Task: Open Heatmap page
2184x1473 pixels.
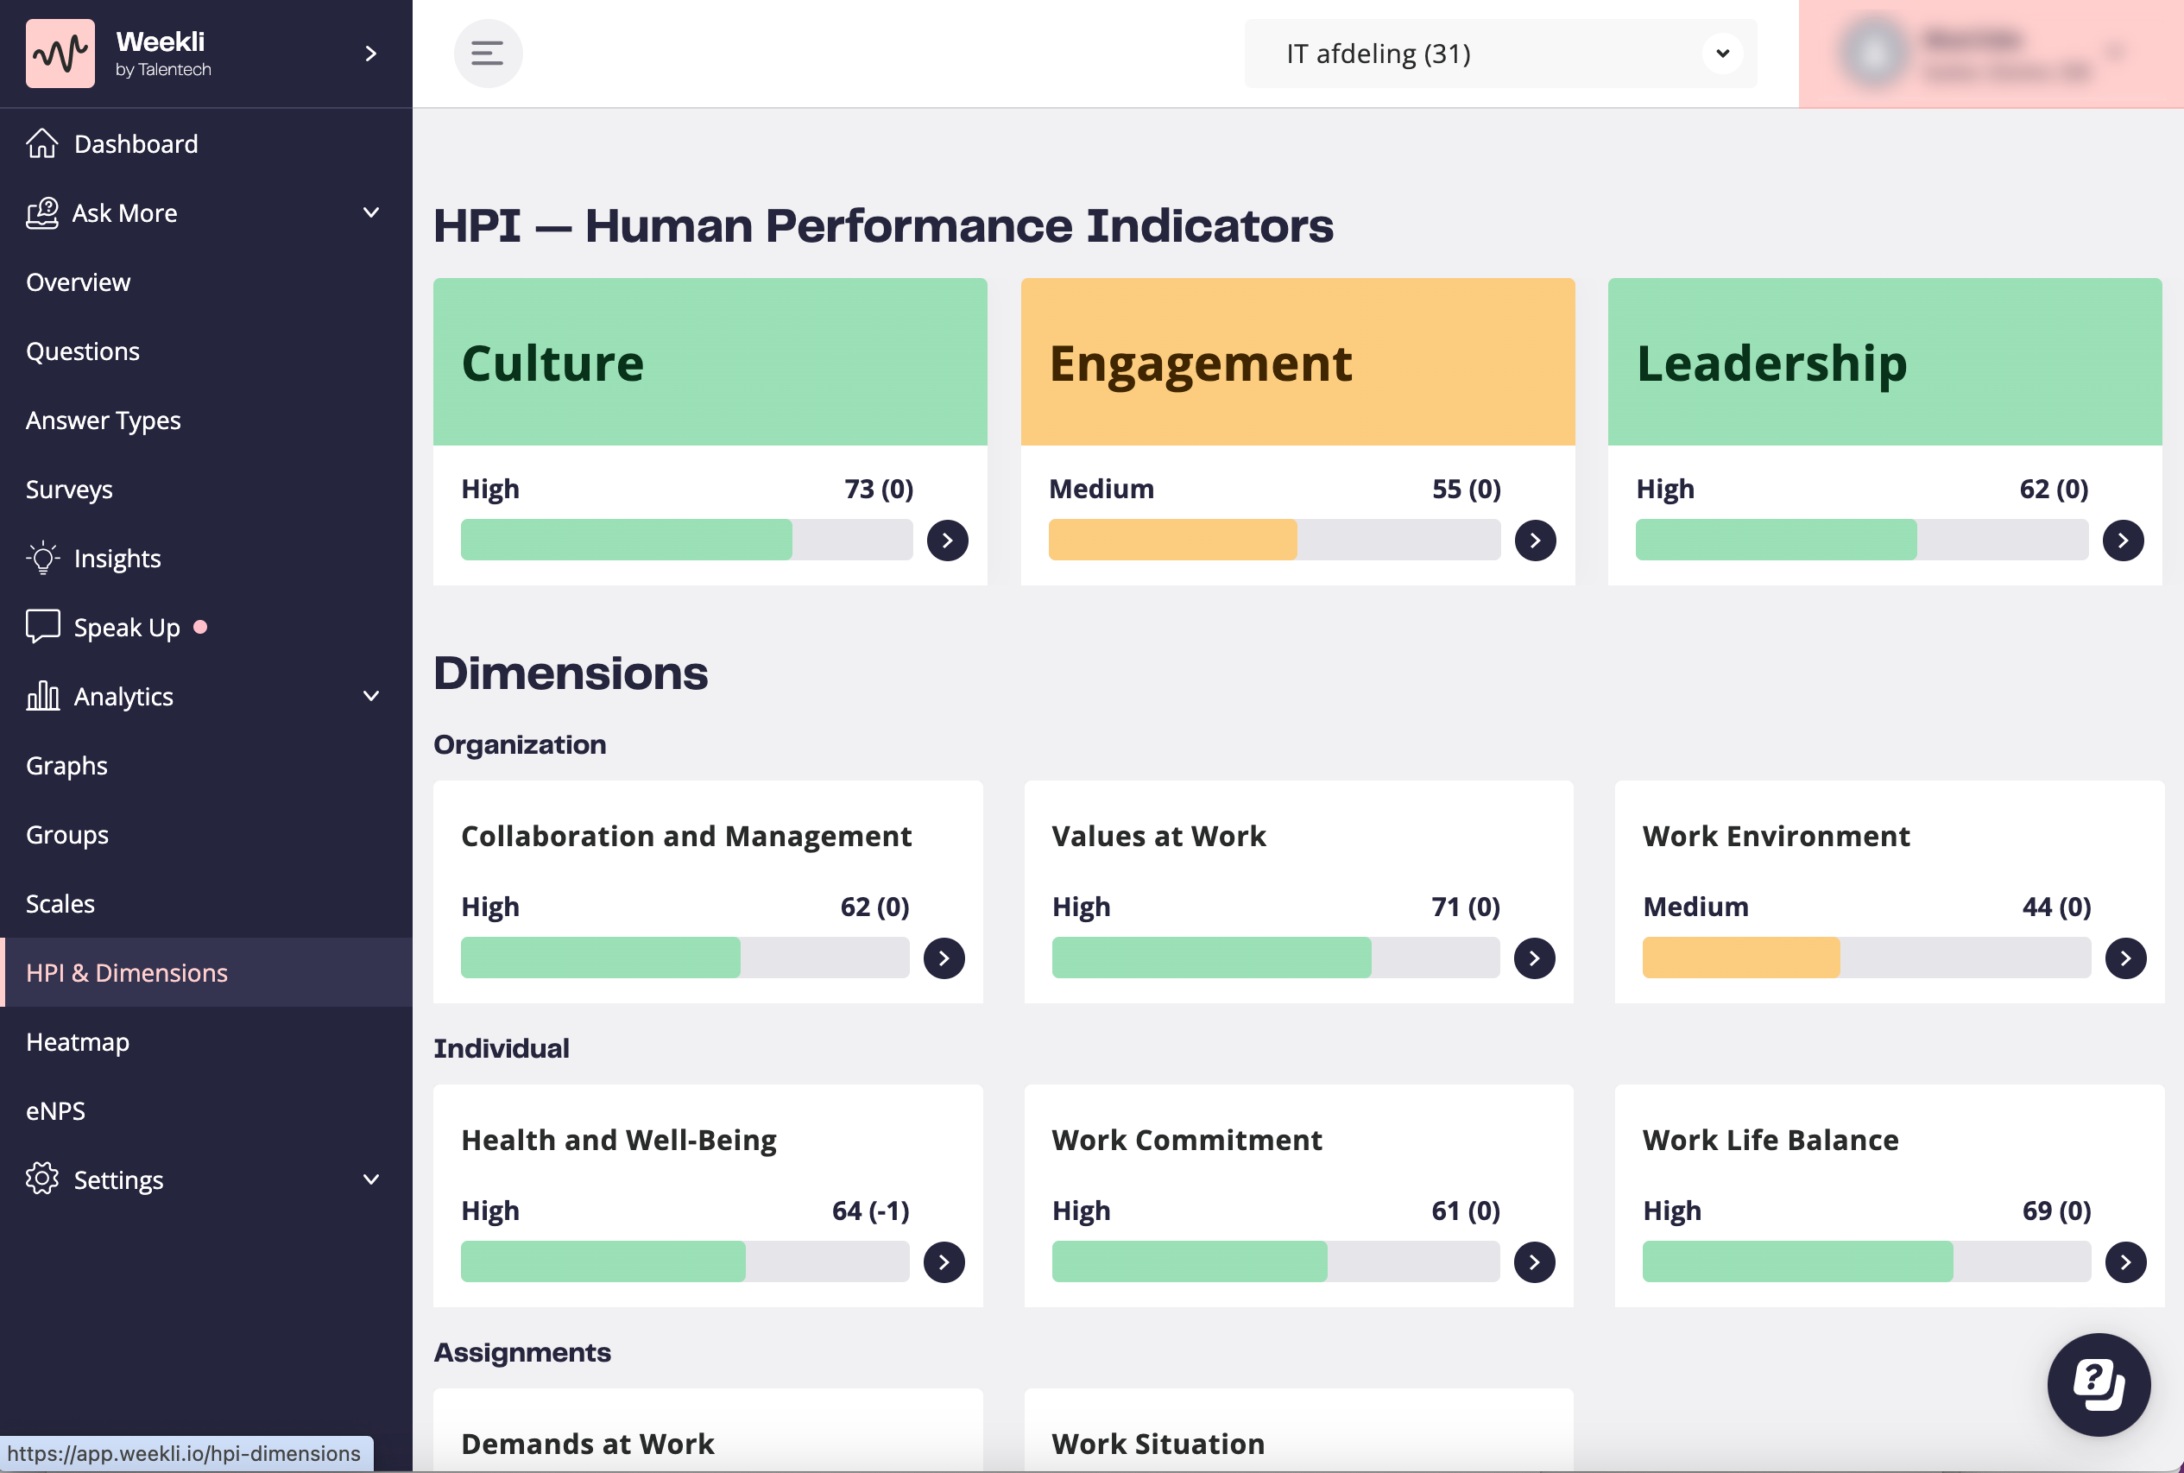Action: click(78, 1042)
